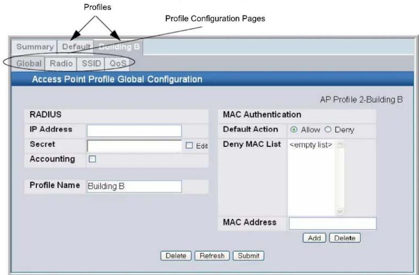Screen dimensions: 419x275
Task: Switch to the Radio configuration tab
Action: pyautogui.click(x=61, y=64)
